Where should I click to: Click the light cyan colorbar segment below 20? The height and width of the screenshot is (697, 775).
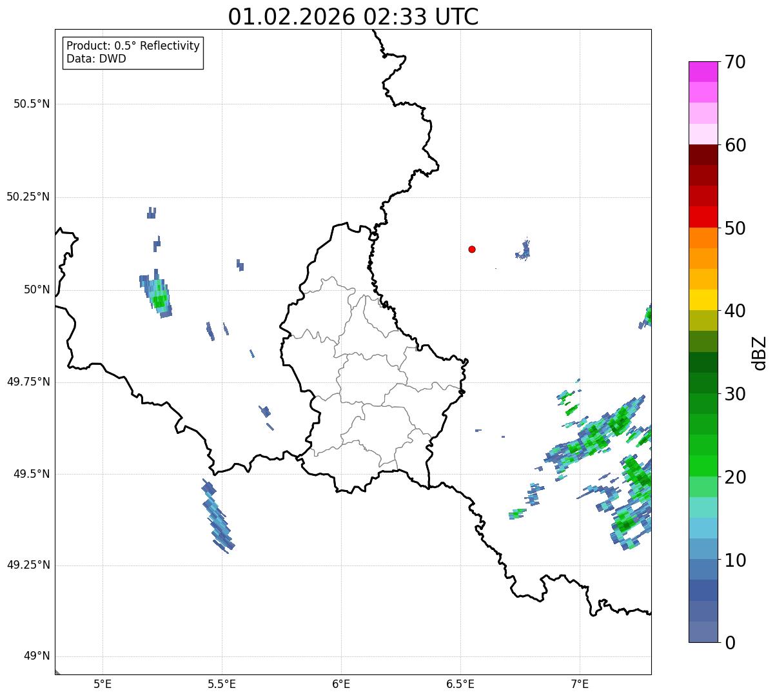coord(703,507)
